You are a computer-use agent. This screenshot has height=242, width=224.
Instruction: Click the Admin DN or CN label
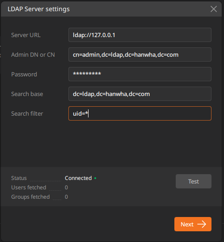point(33,54)
